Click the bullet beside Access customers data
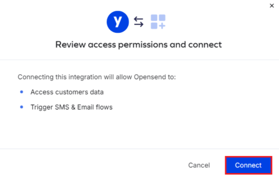The width and height of the screenshot is (279, 178). coord(22,92)
